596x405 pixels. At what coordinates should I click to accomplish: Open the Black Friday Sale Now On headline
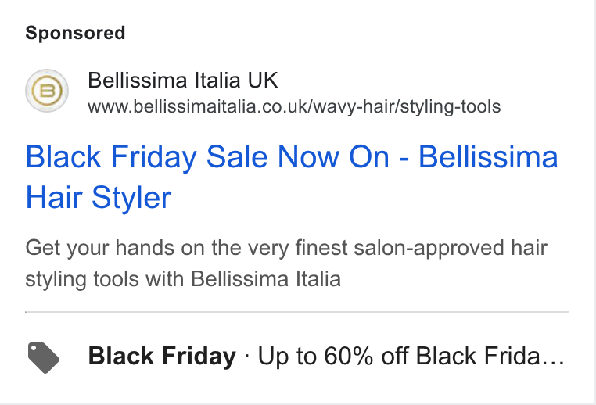(x=292, y=177)
